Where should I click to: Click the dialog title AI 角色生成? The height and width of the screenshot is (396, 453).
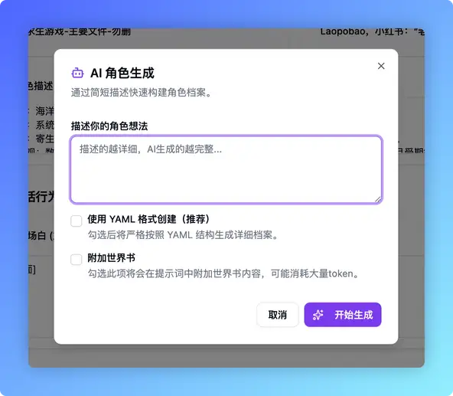click(x=122, y=73)
